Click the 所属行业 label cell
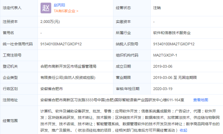 pyautogui.click(x=132, y=33)
